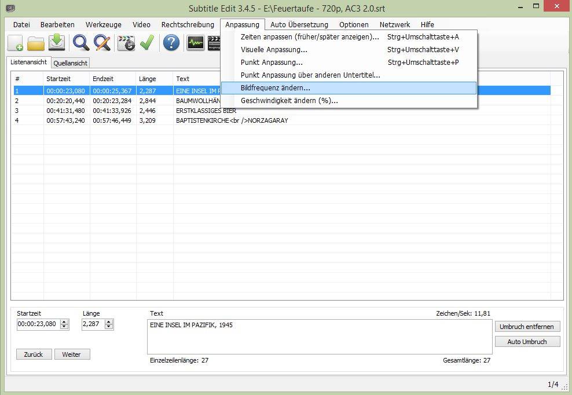
Task: Click the Startzeit column header
Action: 67,79
